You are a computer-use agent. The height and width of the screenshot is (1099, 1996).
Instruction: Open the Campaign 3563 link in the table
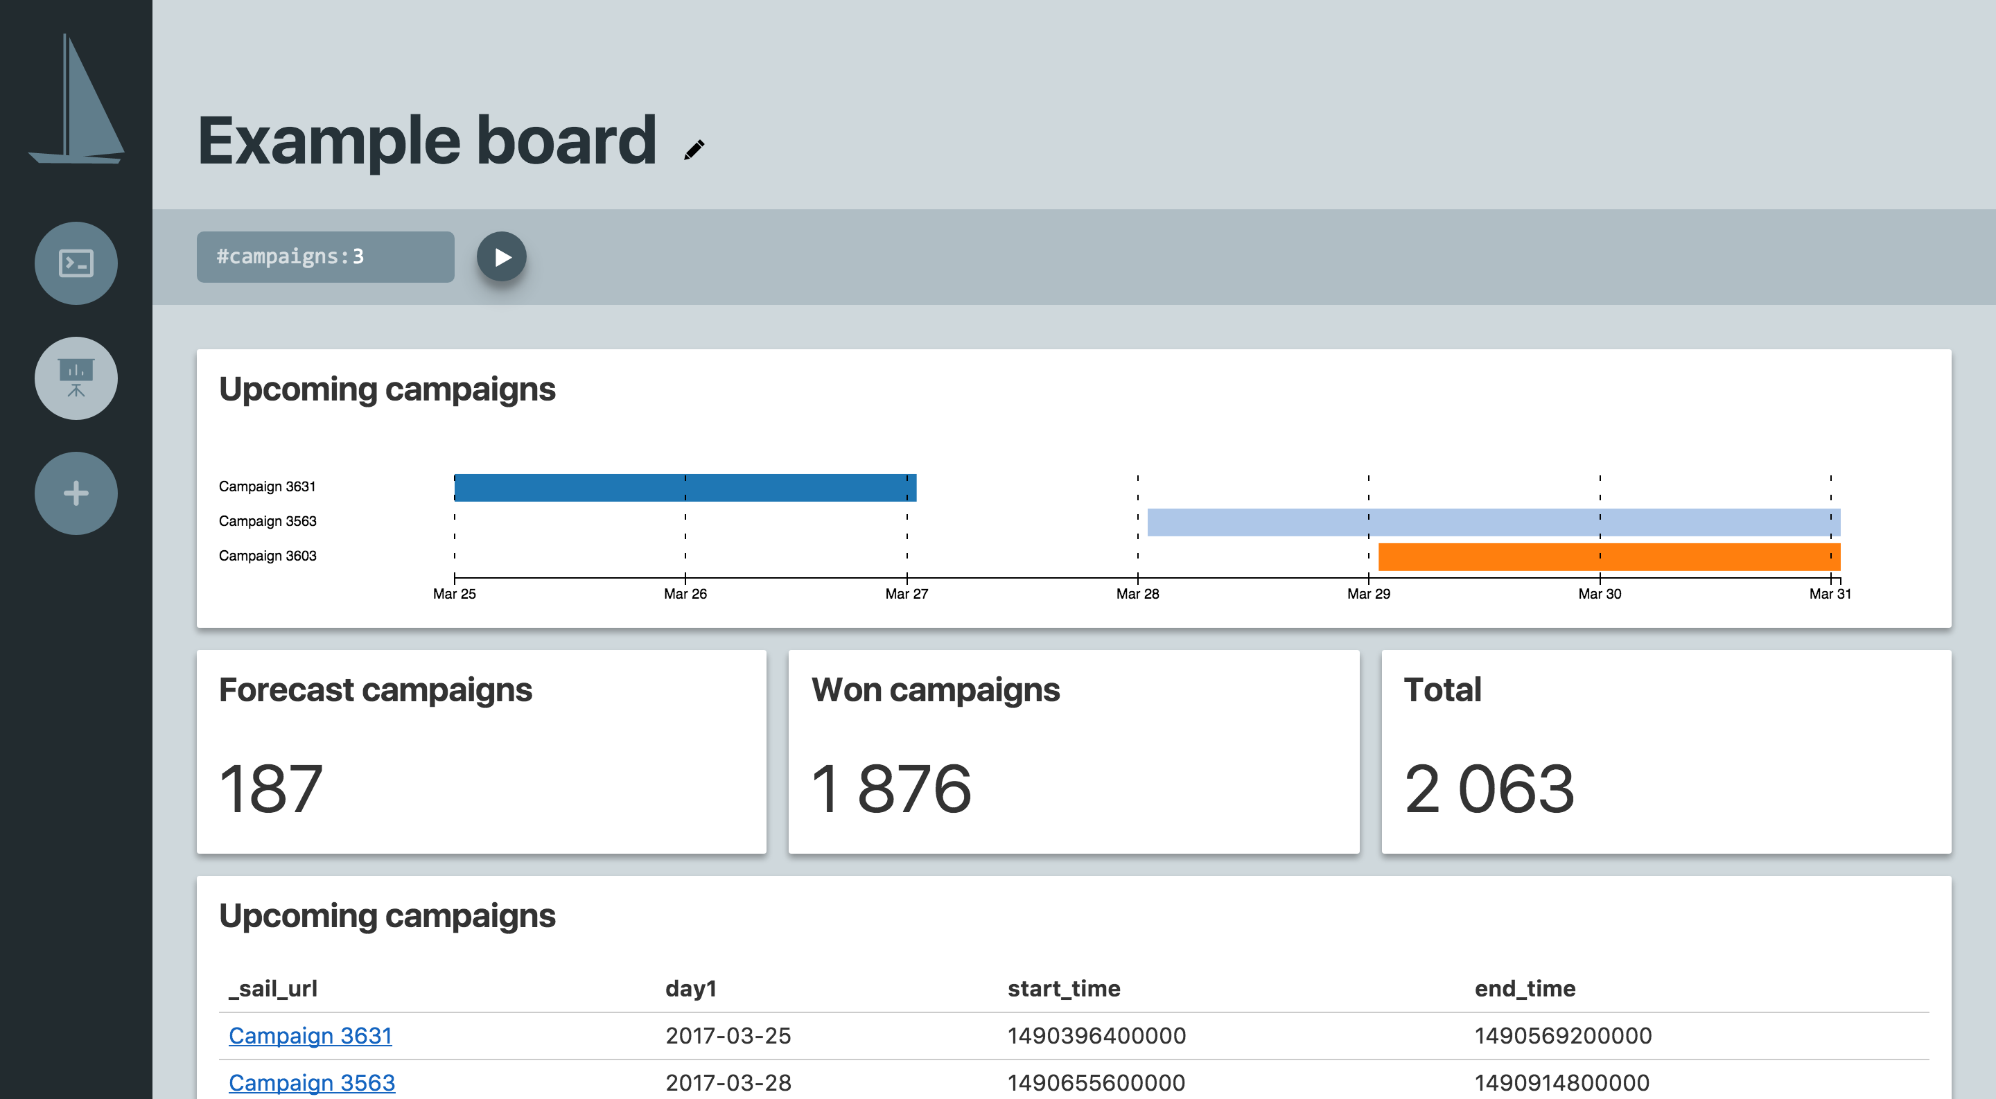tap(311, 1083)
